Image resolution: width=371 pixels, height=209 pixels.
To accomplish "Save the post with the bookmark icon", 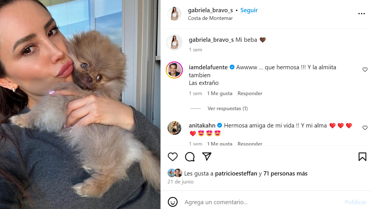I will coord(362,157).
